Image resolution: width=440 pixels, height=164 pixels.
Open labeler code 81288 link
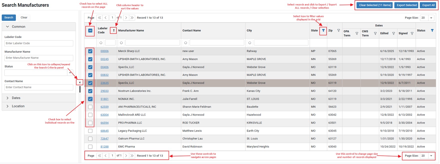(x=104, y=147)
